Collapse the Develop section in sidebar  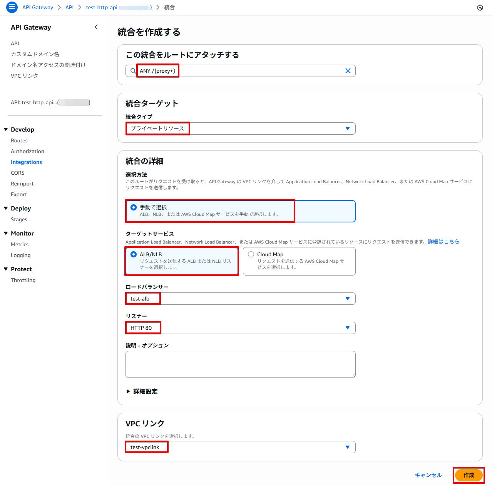pyautogui.click(x=6, y=129)
